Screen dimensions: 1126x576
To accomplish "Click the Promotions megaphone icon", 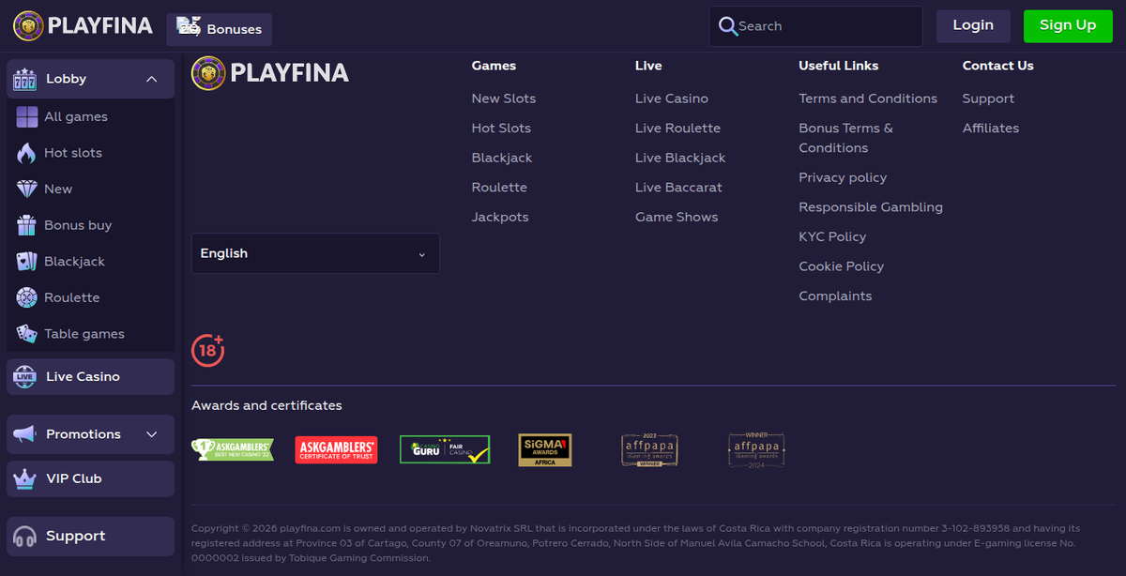I will click(24, 434).
